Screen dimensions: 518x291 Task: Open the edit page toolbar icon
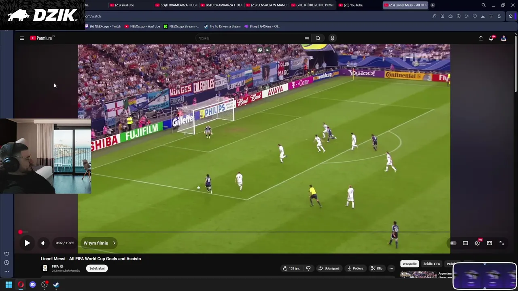coord(442,16)
